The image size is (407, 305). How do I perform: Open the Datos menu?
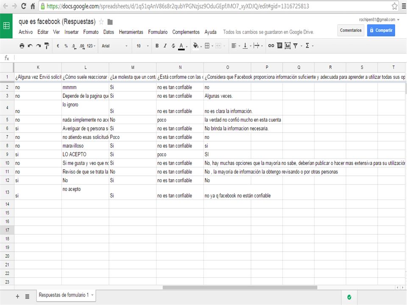[x=109, y=32]
